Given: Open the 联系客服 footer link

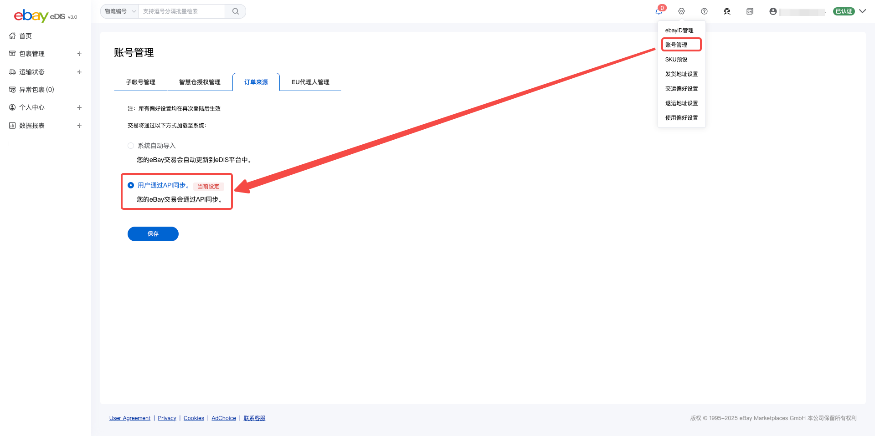Looking at the screenshot, I should tap(254, 418).
